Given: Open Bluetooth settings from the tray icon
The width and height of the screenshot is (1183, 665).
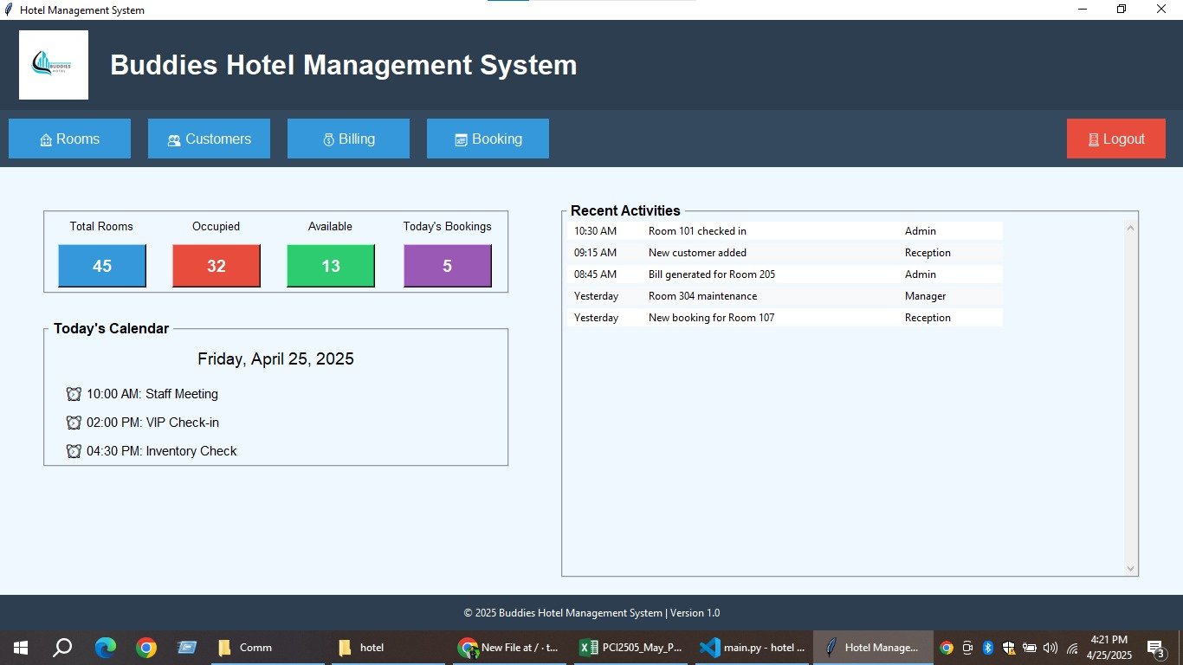Looking at the screenshot, I should (987, 648).
